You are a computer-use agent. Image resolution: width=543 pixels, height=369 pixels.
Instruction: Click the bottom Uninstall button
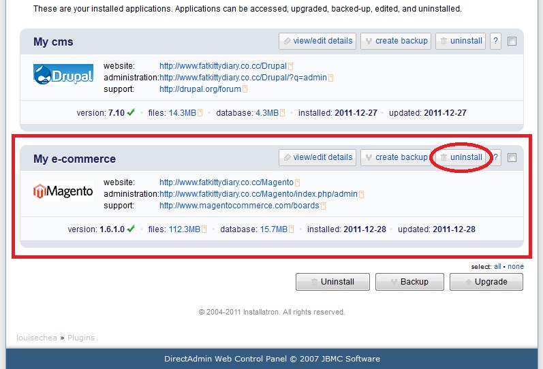(332, 282)
